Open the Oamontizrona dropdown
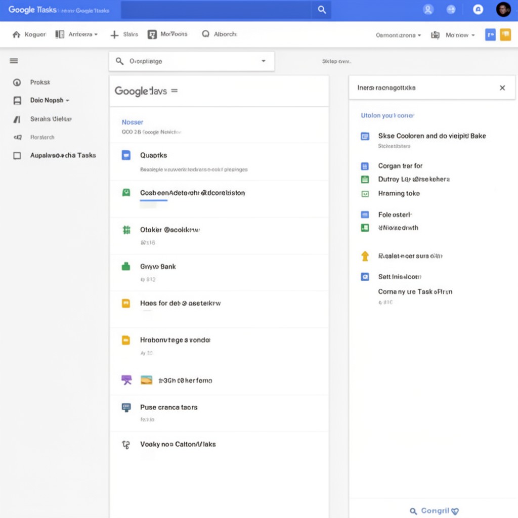 click(x=398, y=35)
